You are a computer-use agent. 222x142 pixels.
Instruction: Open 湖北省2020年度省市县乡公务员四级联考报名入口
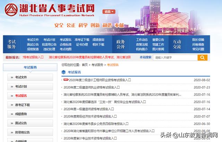click(x=96, y=124)
